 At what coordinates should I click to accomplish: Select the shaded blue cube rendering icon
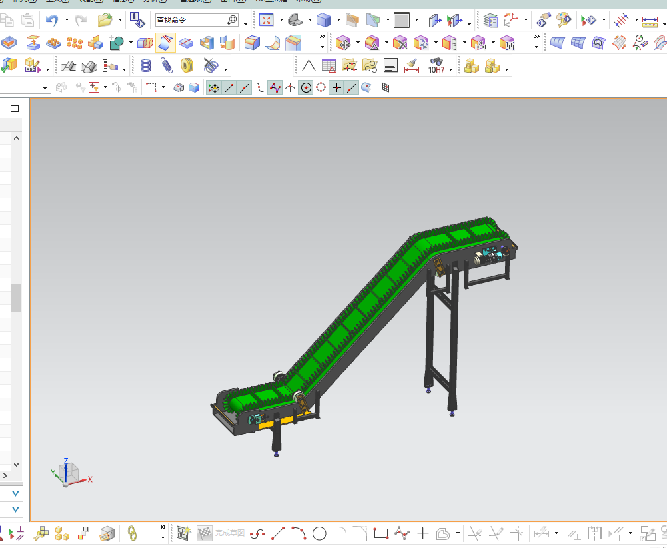point(324,20)
